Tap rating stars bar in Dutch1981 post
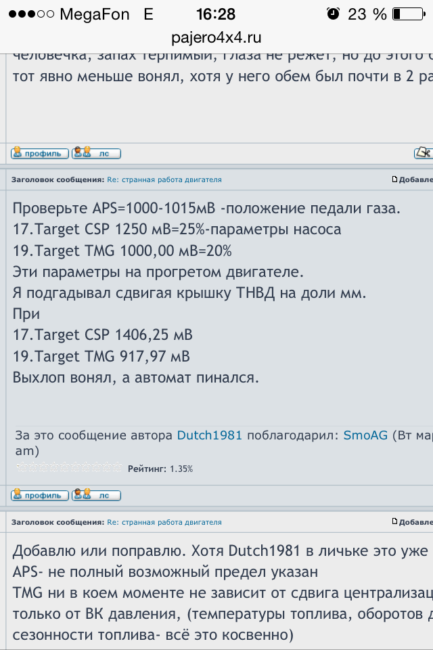The image size is (433, 650). [x=69, y=468]
